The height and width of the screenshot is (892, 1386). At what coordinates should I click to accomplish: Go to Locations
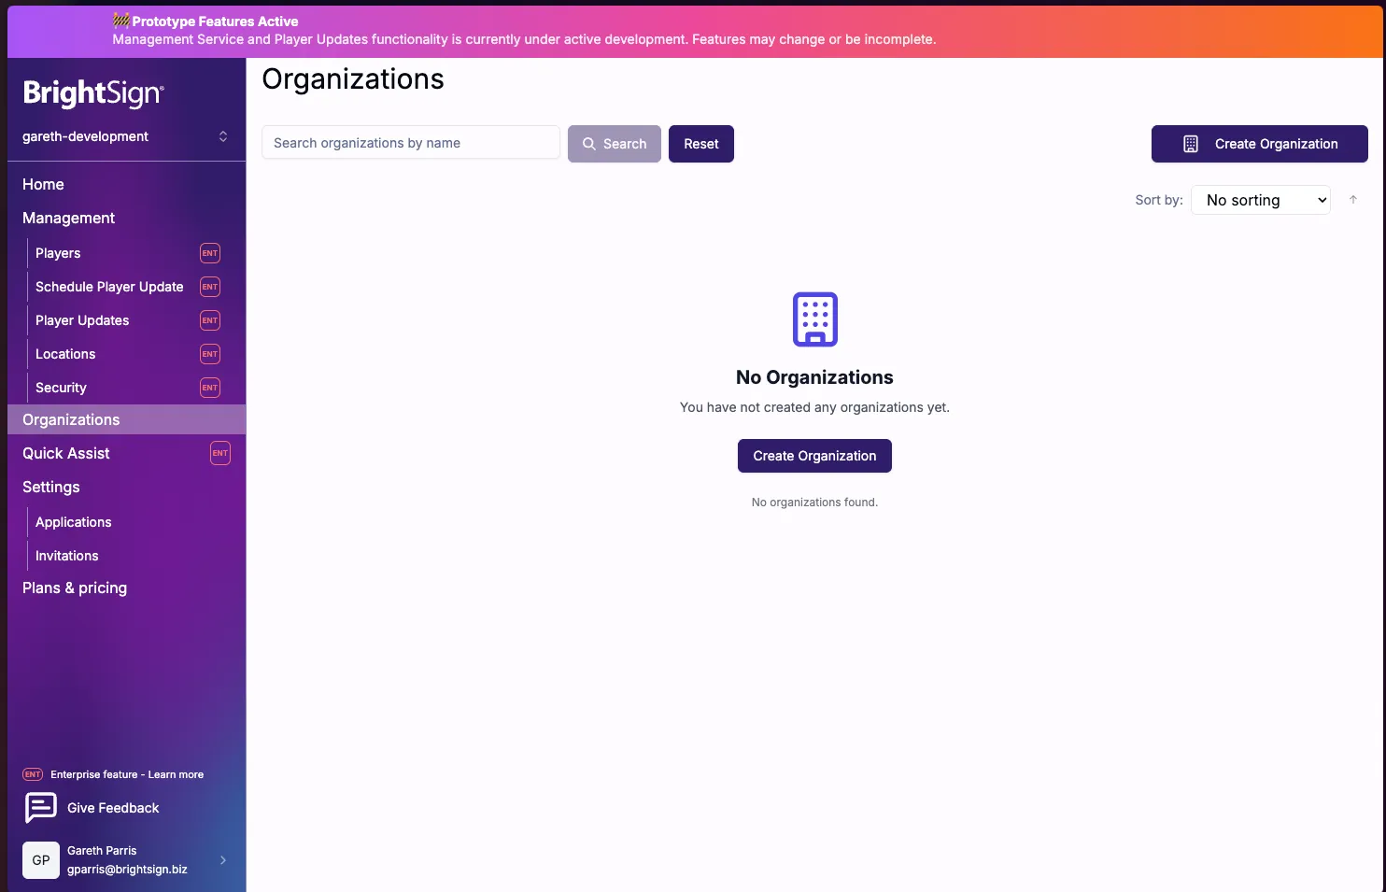click(x=65, y=354)
